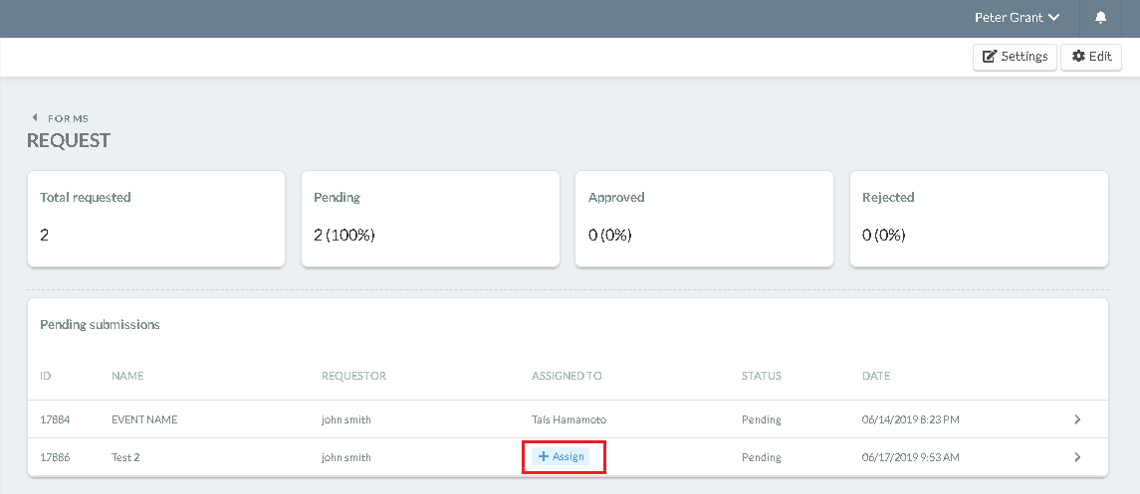Open row 17886 with its chevron arrow
The image size is (1140, 494).
click(x=1077, y=457)
